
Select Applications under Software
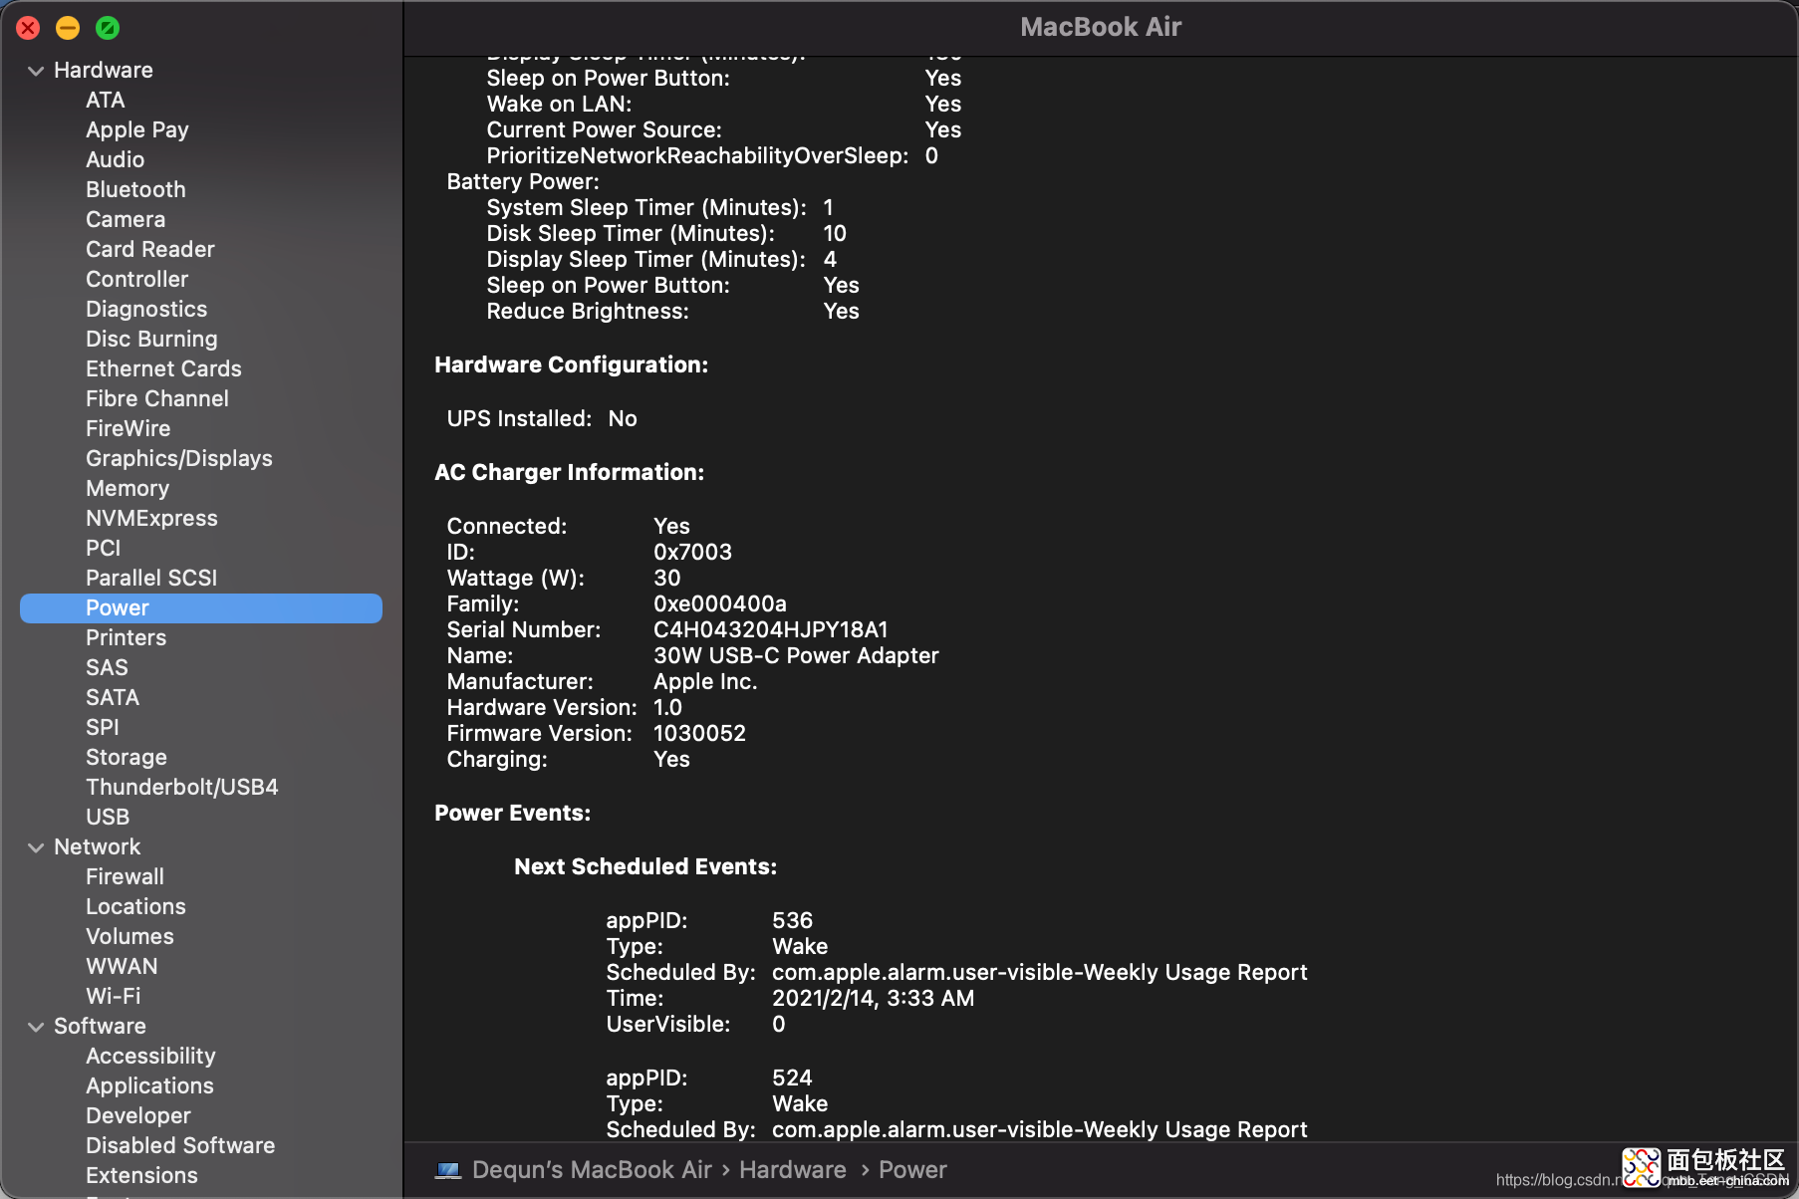point(149,1086)
